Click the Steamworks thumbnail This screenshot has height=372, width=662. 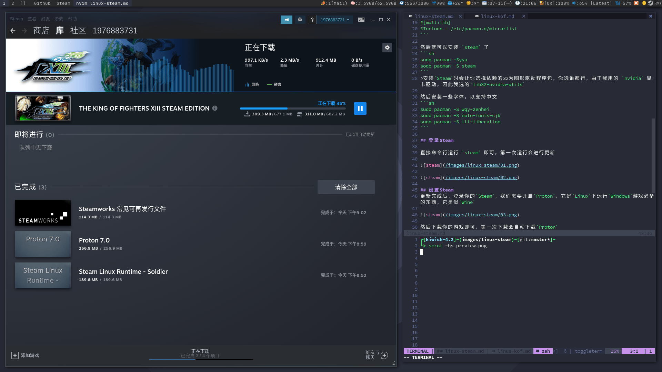click(43, 213)
